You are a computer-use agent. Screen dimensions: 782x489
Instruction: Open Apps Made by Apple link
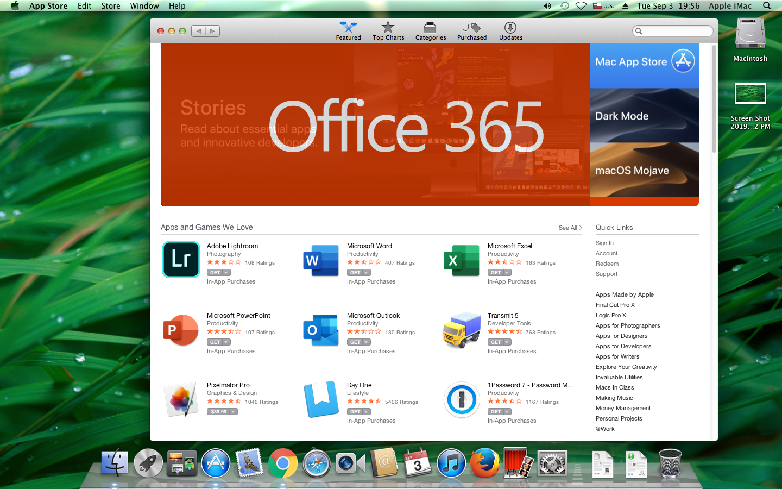click(x=625, y=294)
